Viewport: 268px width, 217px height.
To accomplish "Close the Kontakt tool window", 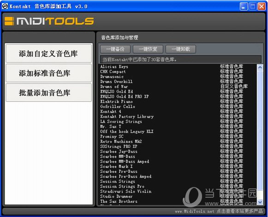I will pyautogui.click(x=262, y=6).
